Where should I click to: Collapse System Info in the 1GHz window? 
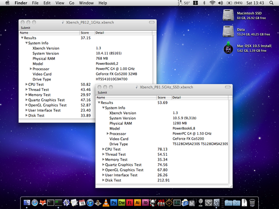point(27,43)
